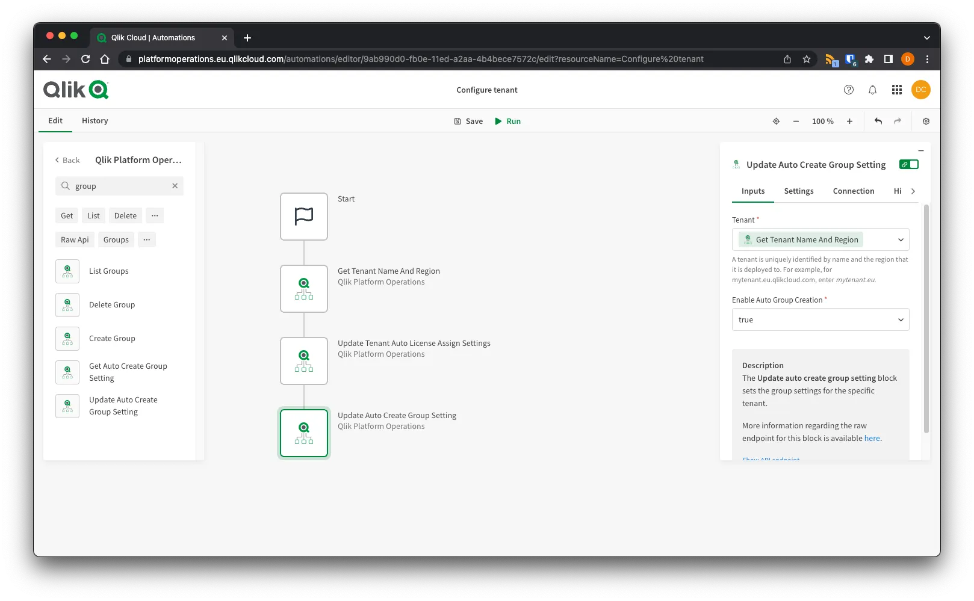The image size is (974, 601).
Task: Expand hidden tabs with the right chevron
Action: 913,191
